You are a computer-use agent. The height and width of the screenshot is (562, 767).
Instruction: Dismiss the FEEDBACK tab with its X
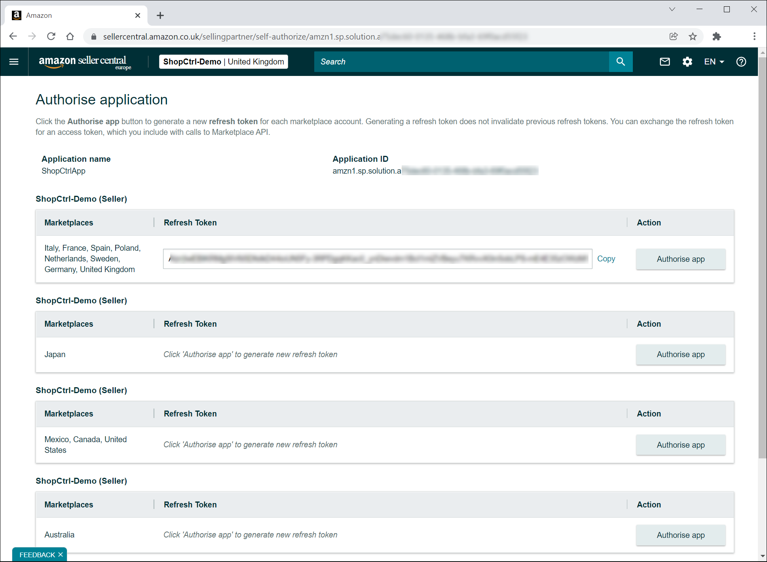pos(61,554)
